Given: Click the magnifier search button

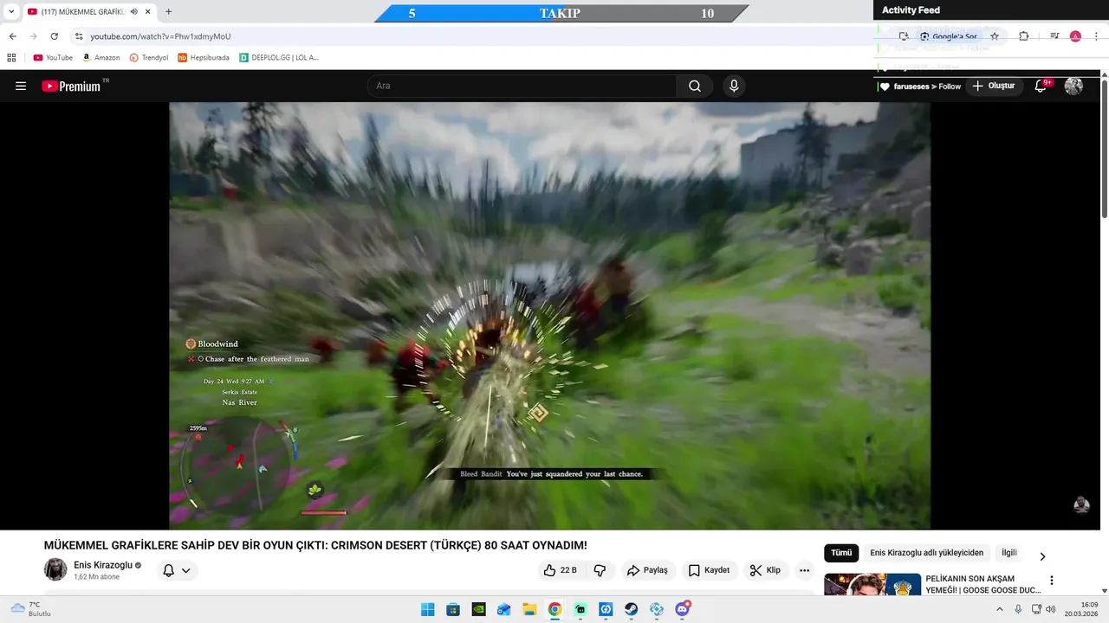Looking at the screenshot, I should [695, 86].
